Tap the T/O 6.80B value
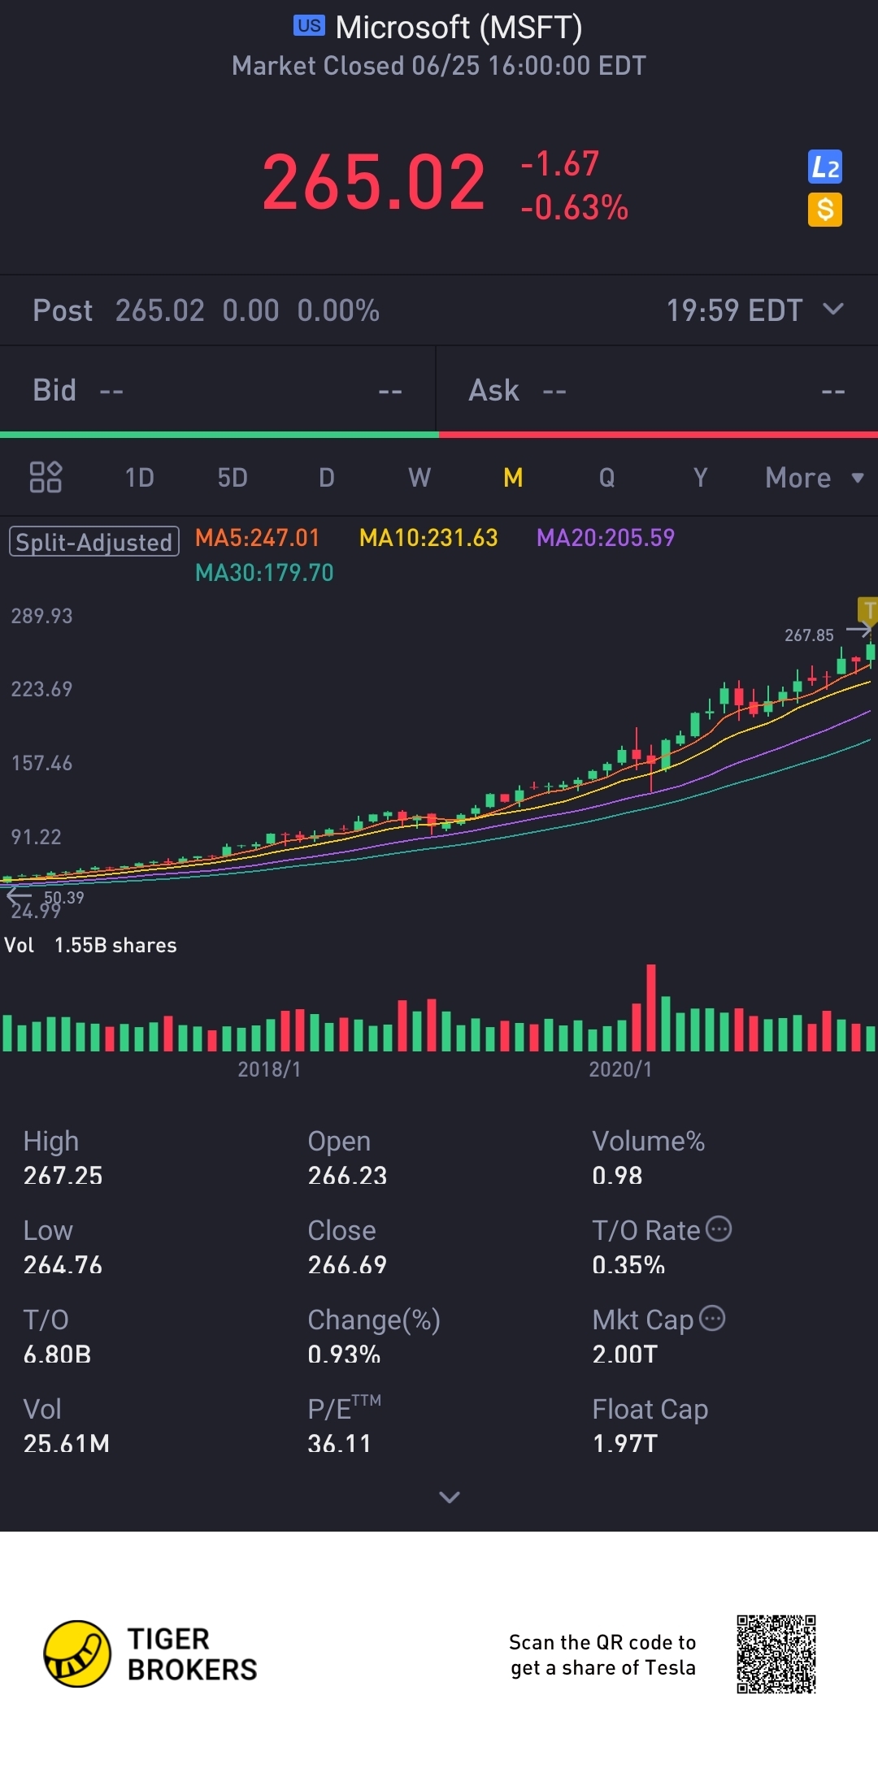878x1777 pixels. pos(57,1354)
